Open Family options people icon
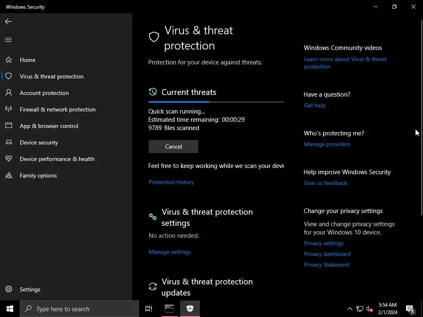 click(x=8, y=175)
